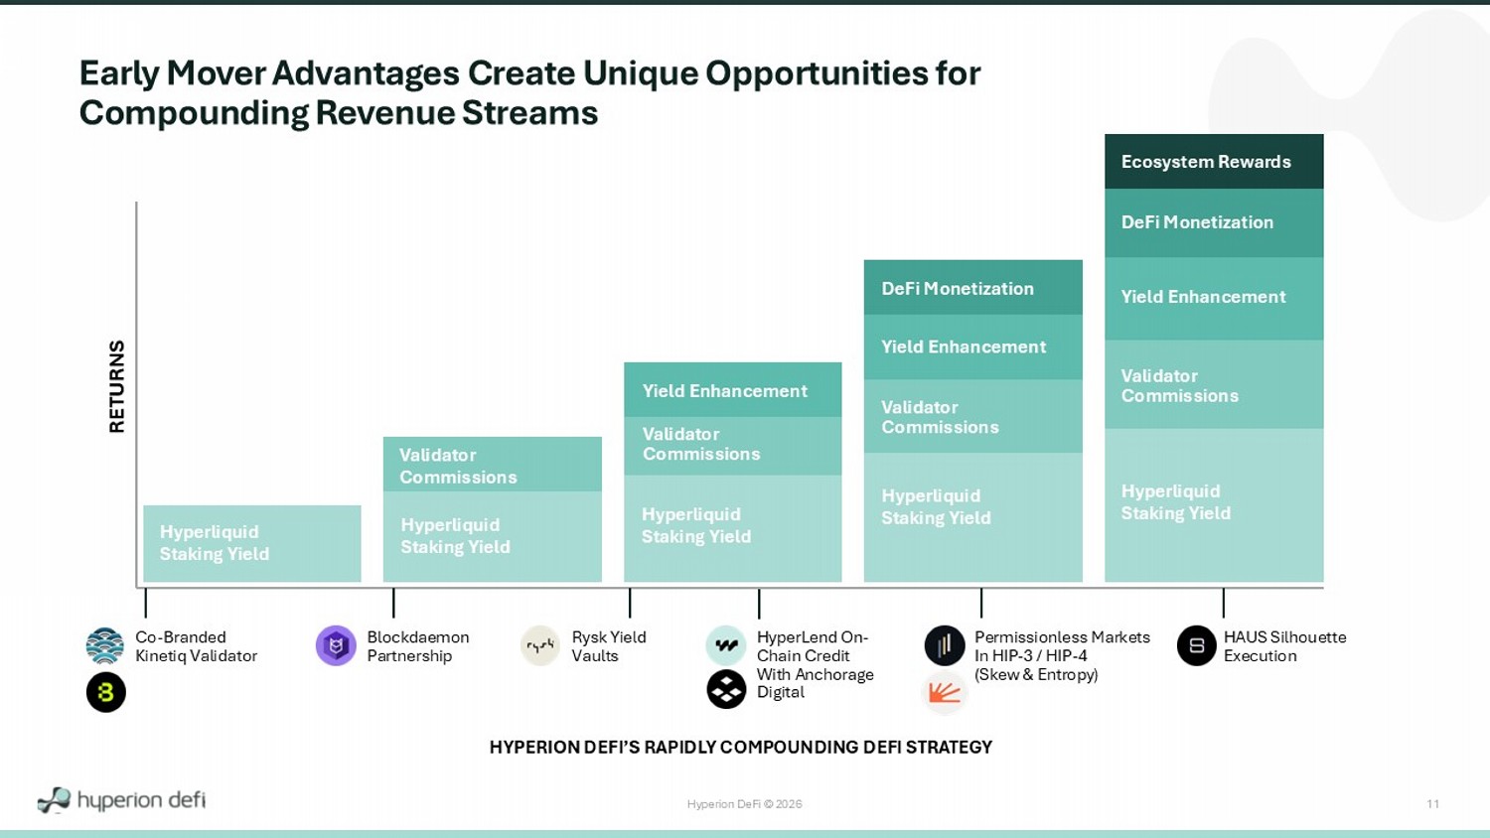Click the Kinetiq wave logo icon

click(105, 646)
